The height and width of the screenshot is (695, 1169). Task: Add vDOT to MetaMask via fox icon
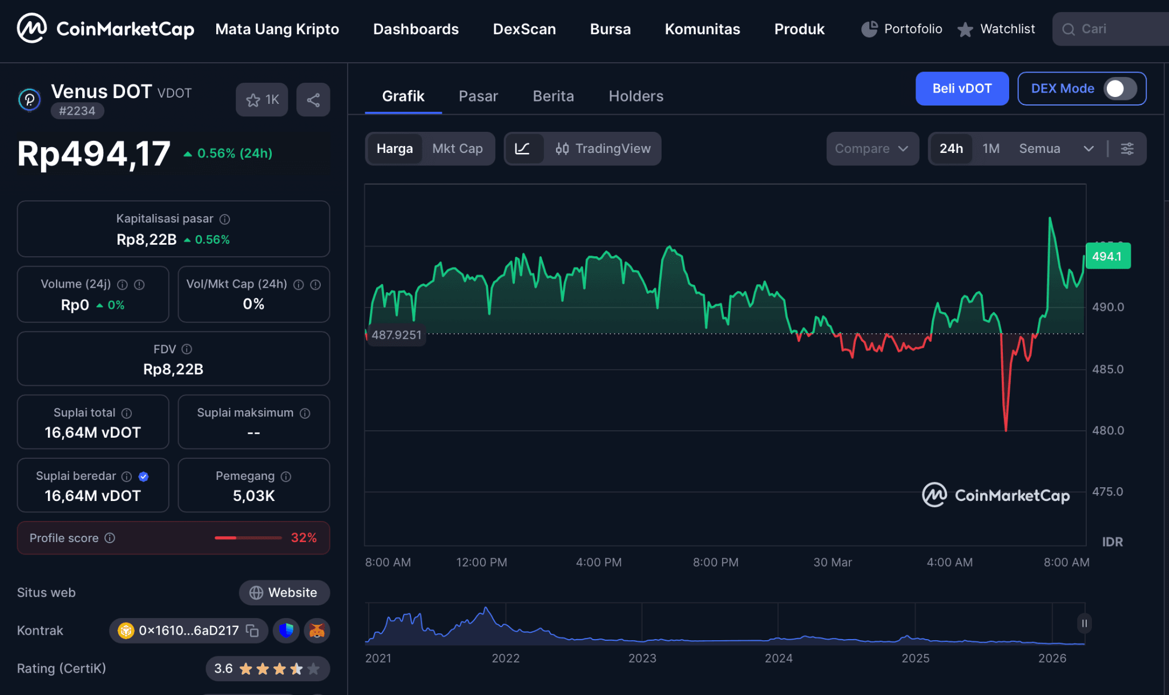point(317,631)
